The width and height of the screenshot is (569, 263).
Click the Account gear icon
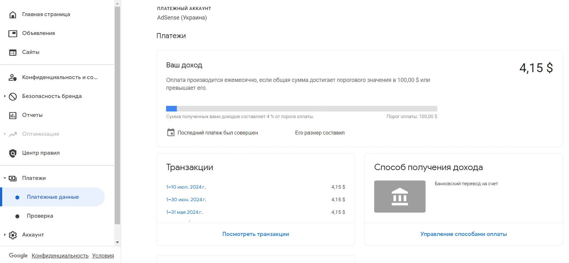[x=13, y=235]
